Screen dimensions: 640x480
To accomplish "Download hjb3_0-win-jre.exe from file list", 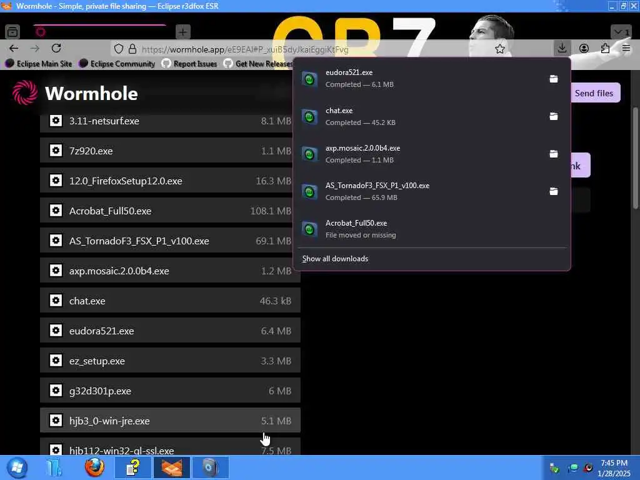I will [170, 421].
